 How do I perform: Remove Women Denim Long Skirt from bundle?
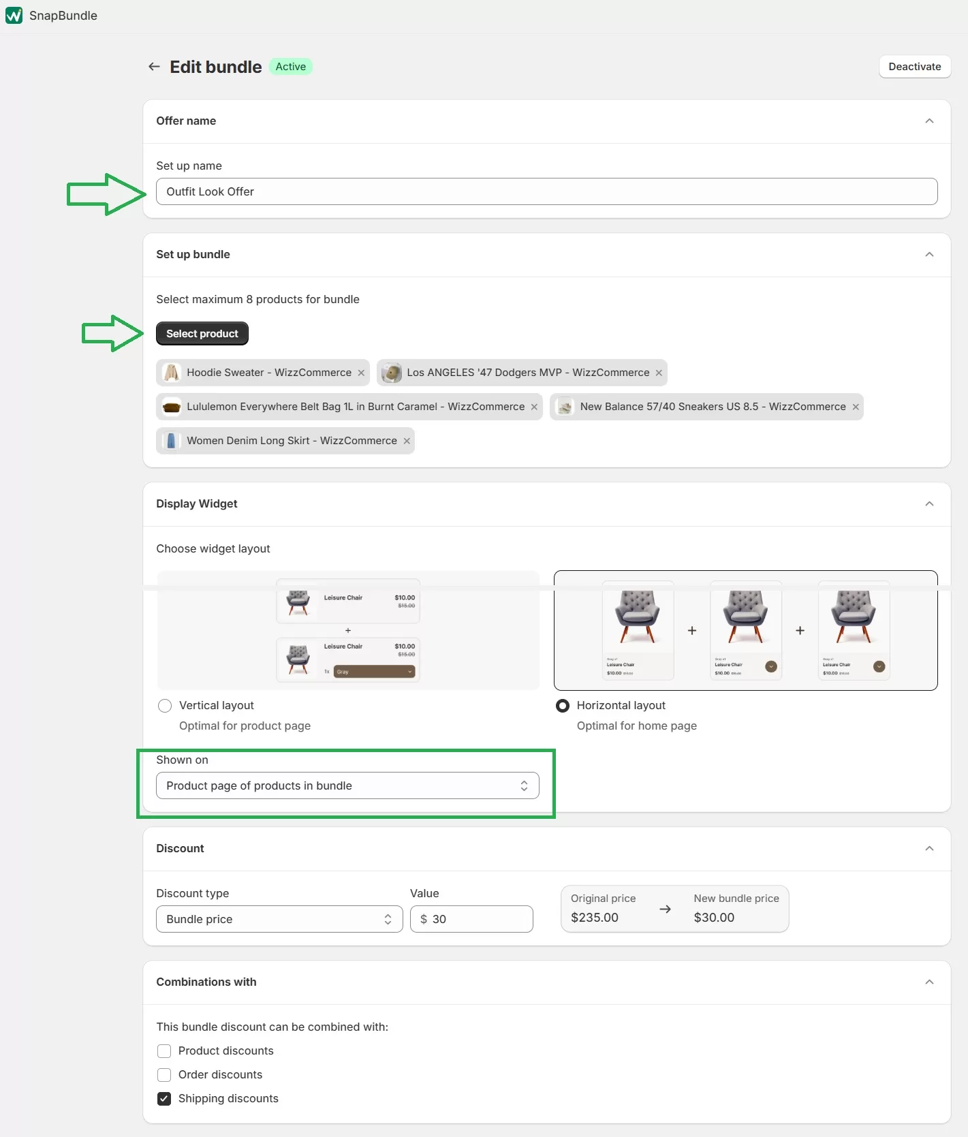click(407, 441)
